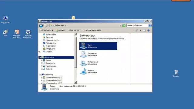Screen dimensions: 194x109
Task: Expand the Музыка tree node
Action: 42,69
